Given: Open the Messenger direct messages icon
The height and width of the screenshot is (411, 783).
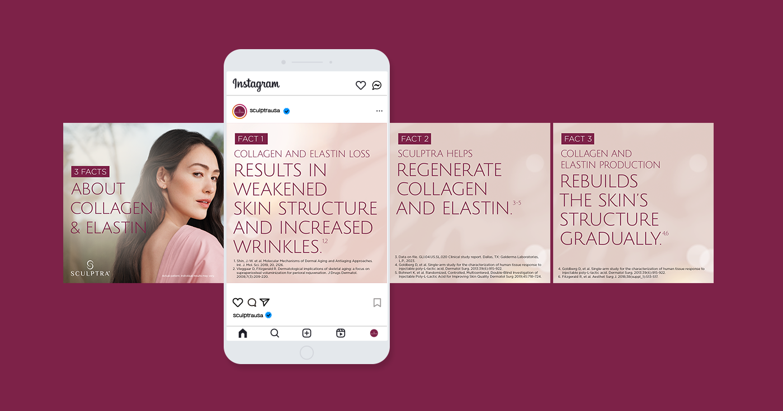Looking at the screenshot, I should [x=377, y=85].
